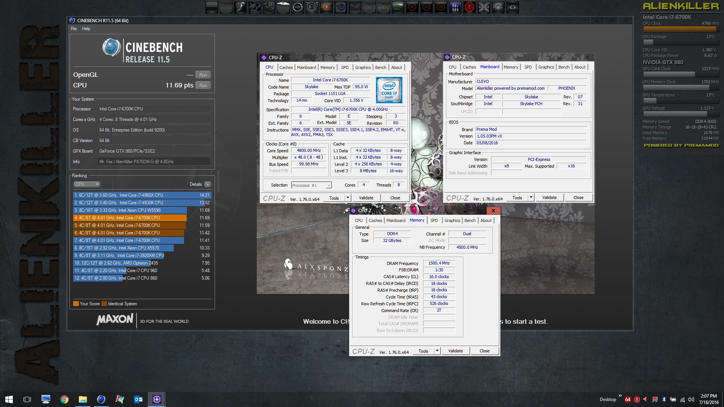This screenshot has width=724, height=407.
Task: Open the Processor #1 selection dropdown
Action: pos(311,185)
